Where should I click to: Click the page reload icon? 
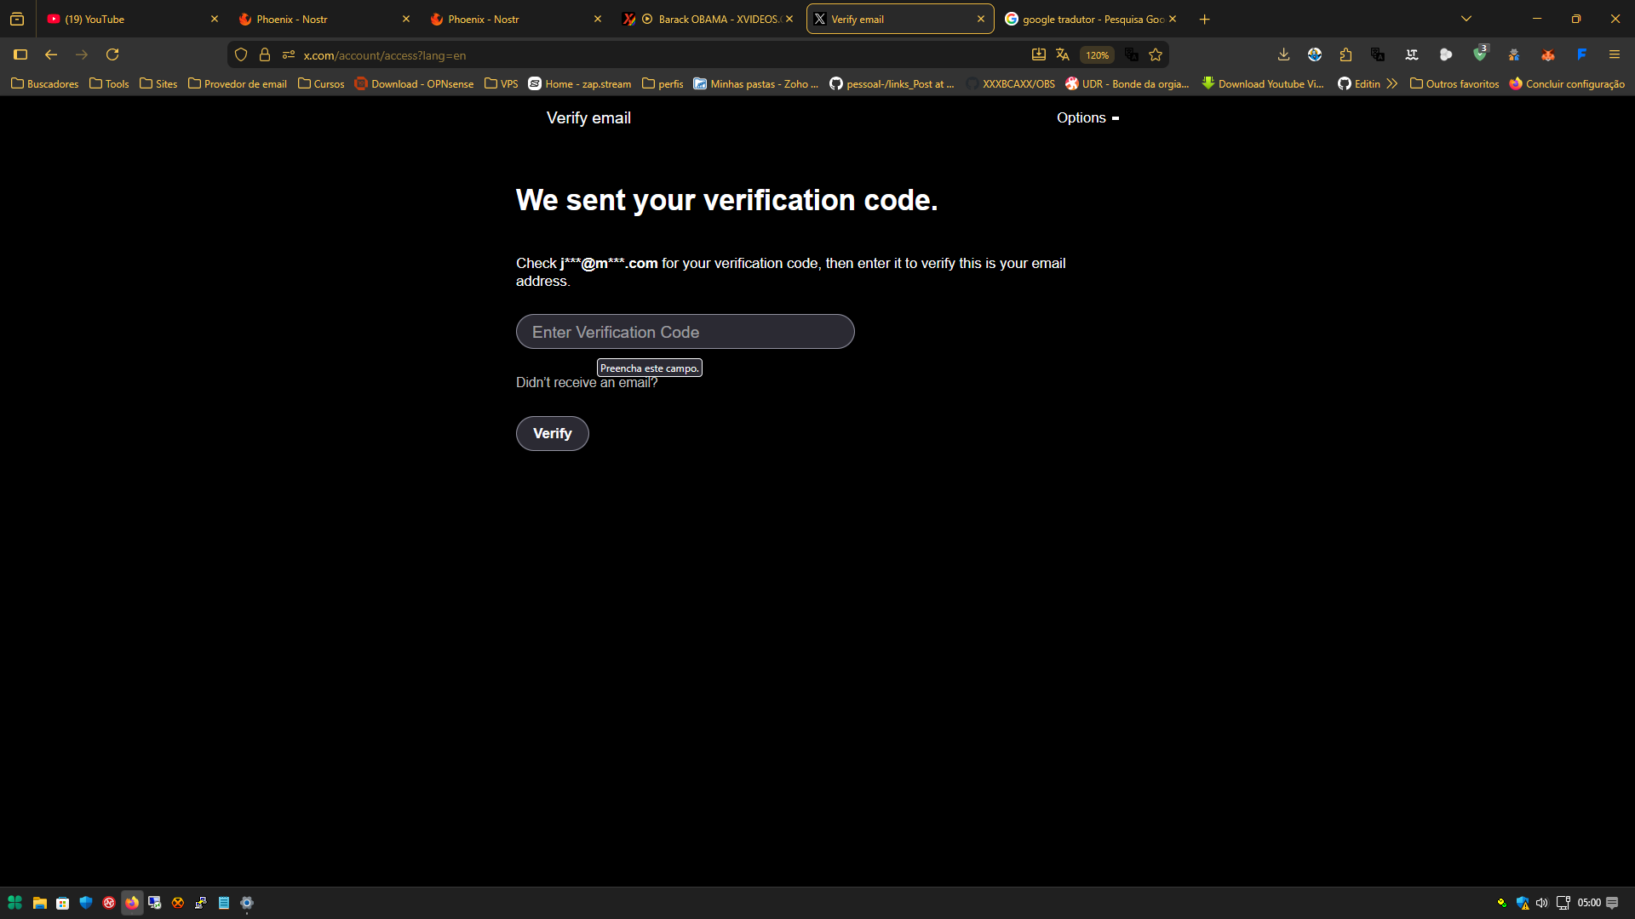112,55
